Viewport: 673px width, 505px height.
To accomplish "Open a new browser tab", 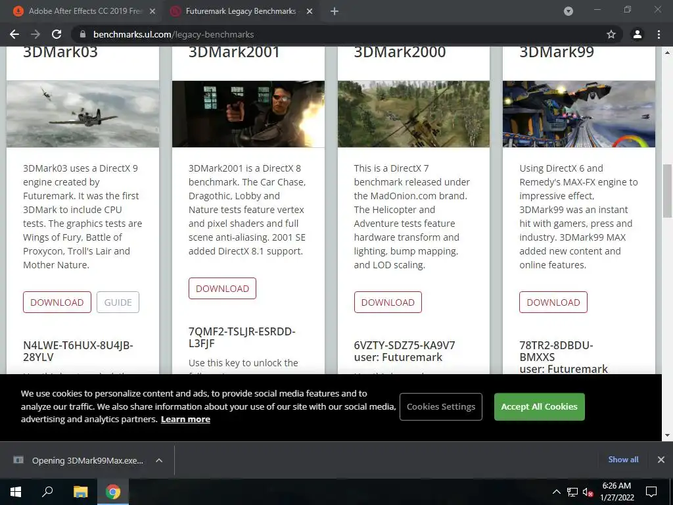I will coord(335,12).
